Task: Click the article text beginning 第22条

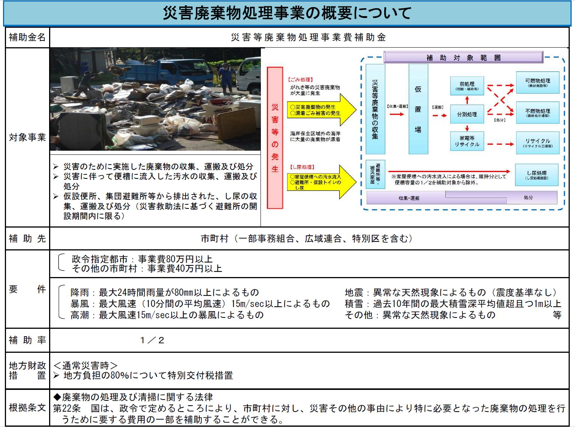Action: 309,414
